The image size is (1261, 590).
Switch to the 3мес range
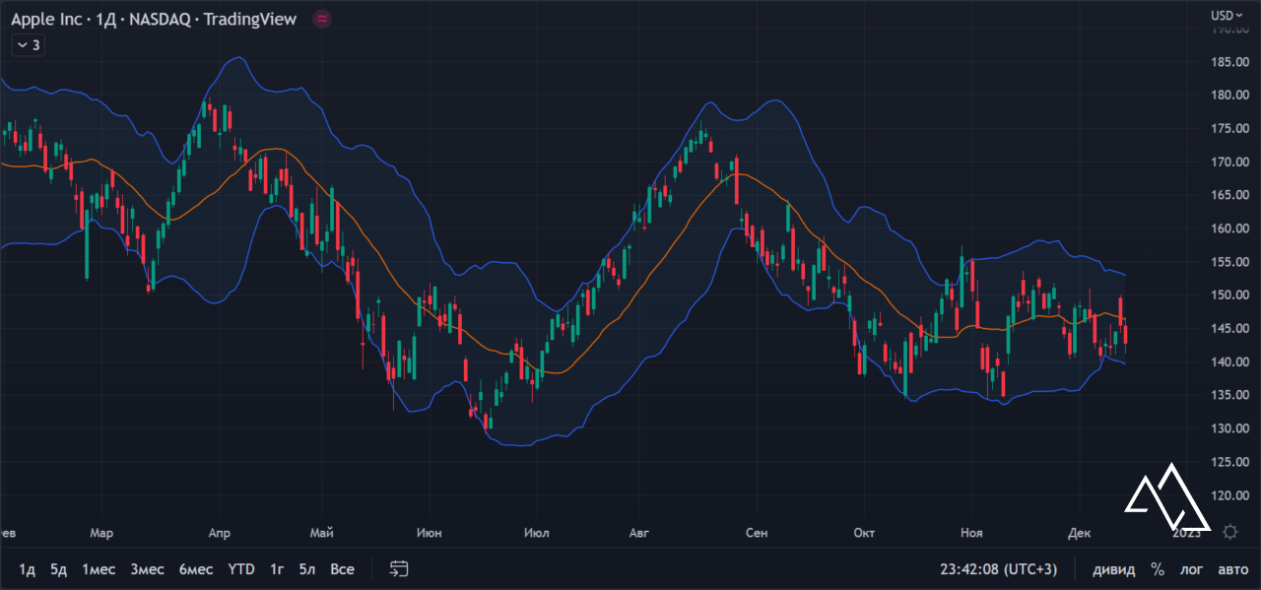pos(147,569)
